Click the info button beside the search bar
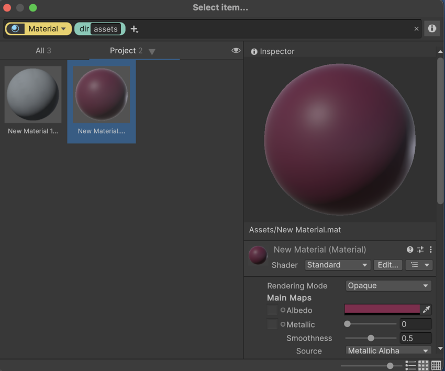The image size is (445, 371). click(431, 29)
